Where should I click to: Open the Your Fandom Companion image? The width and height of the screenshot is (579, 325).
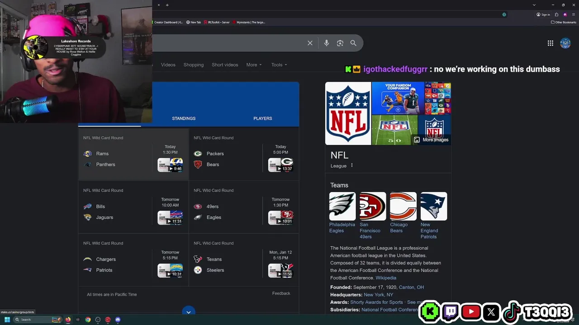(398, 98)
